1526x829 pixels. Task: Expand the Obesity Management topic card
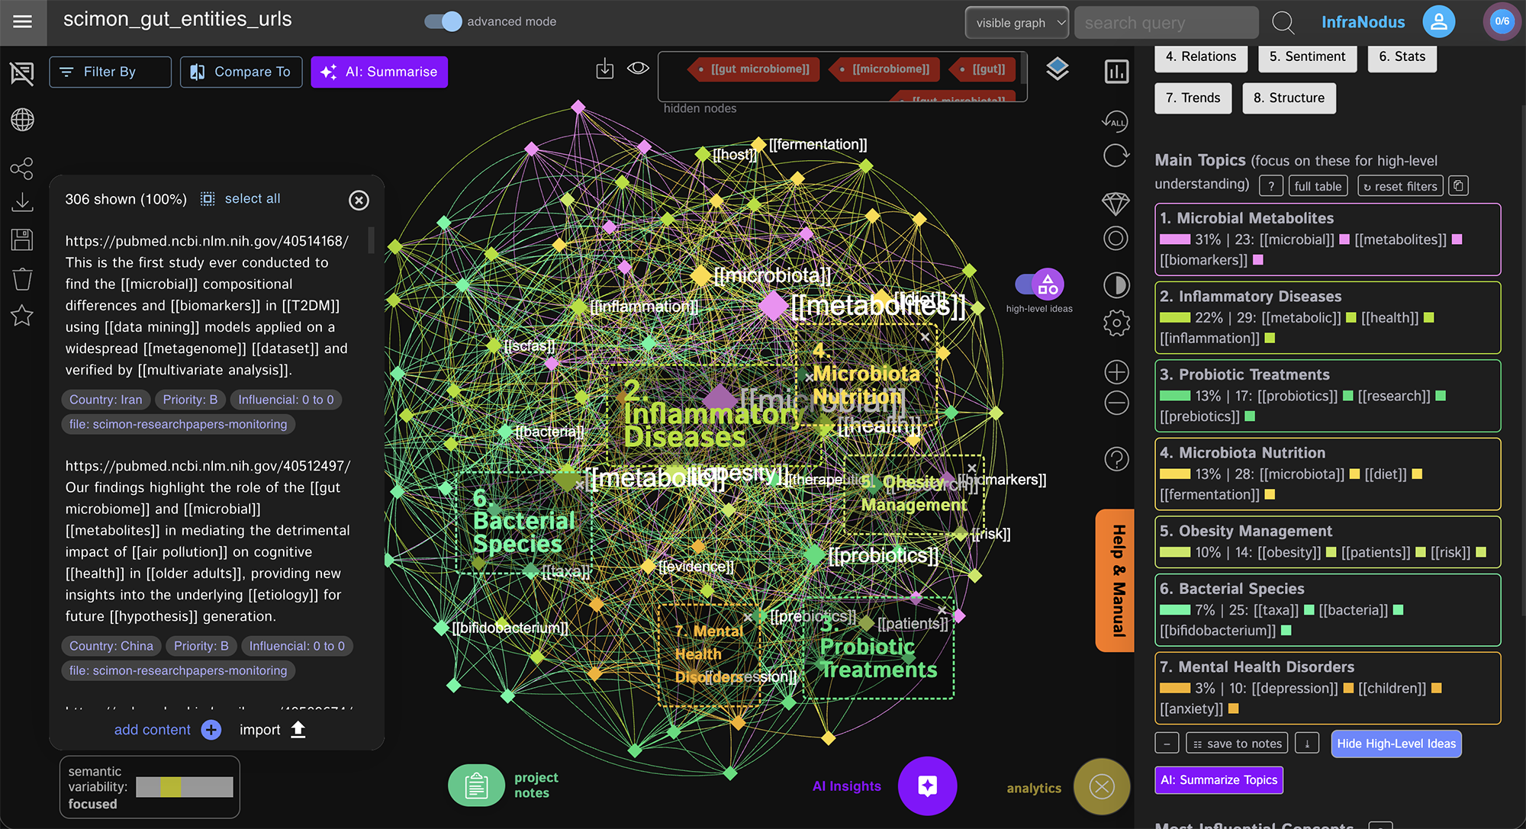1328,541
